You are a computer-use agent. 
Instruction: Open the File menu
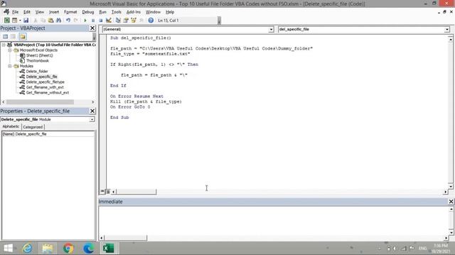(15, 12)
